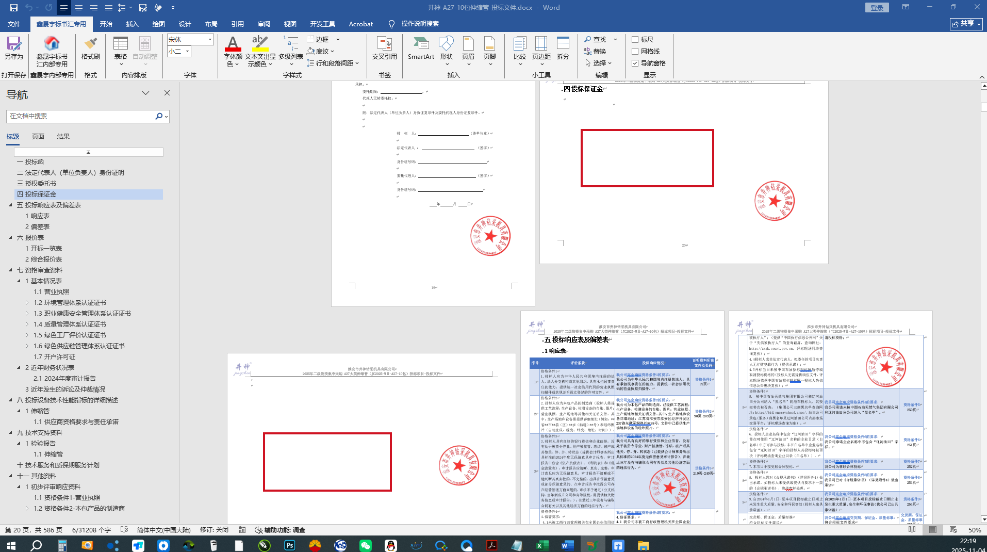Expand the 边框 borders dropdown
This screenshot has width=987, height=552.
pos(338,39)
